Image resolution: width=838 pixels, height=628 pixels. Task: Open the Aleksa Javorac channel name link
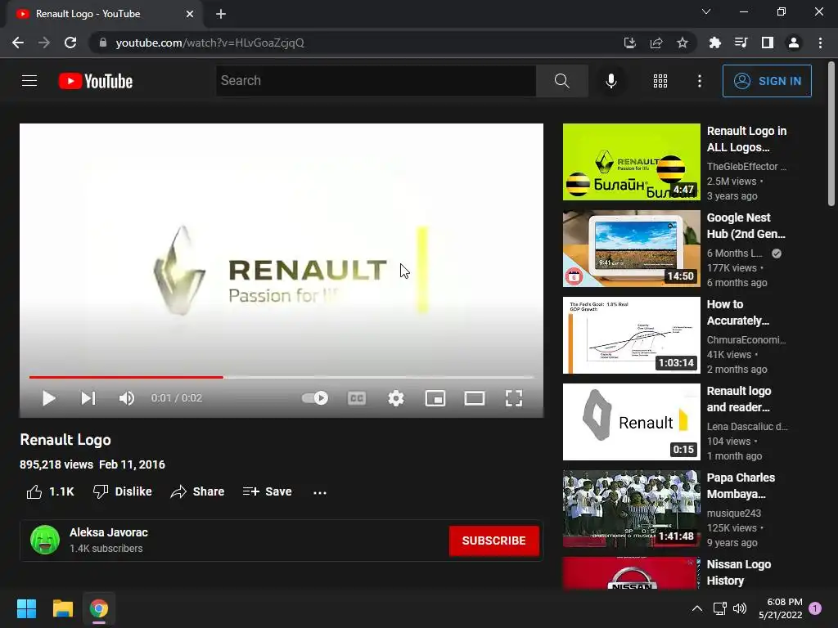109,532
